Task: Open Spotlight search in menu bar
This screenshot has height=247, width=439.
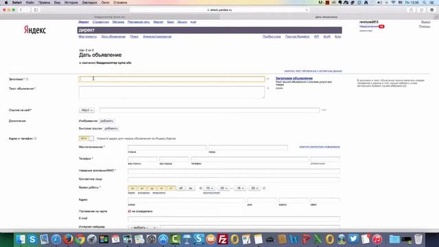Action: (x=425, y=3)
